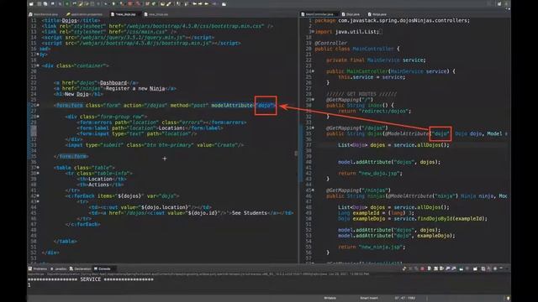Click the 'New Dojo' heading text
538x302 pixels.
point(76,94)
